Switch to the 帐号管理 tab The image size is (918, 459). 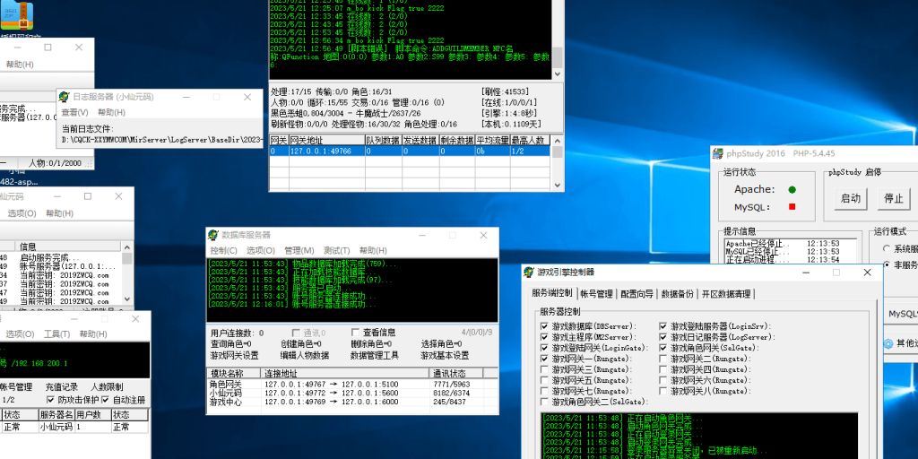[x=596, y=293]
